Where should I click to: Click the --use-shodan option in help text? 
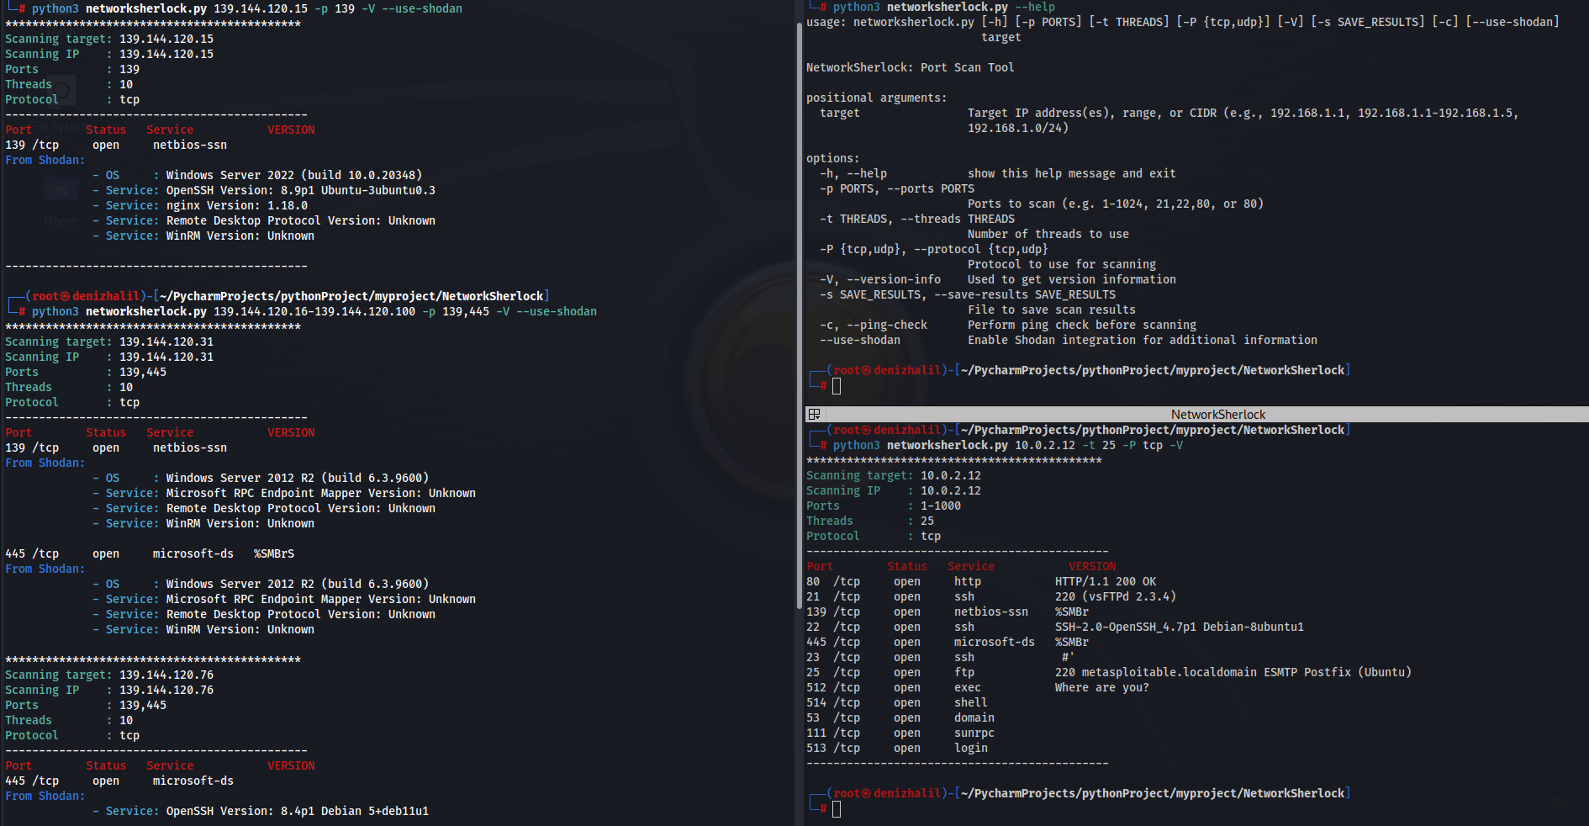tap(866, 340)
